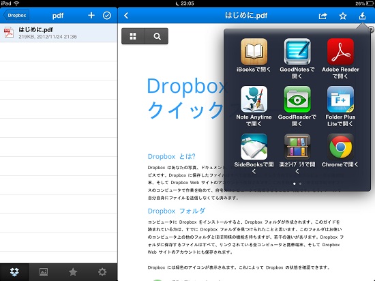Screen dimensions: 375x281
Task: Enter selection mode with the checkmark icon
Action: [106, 16]
